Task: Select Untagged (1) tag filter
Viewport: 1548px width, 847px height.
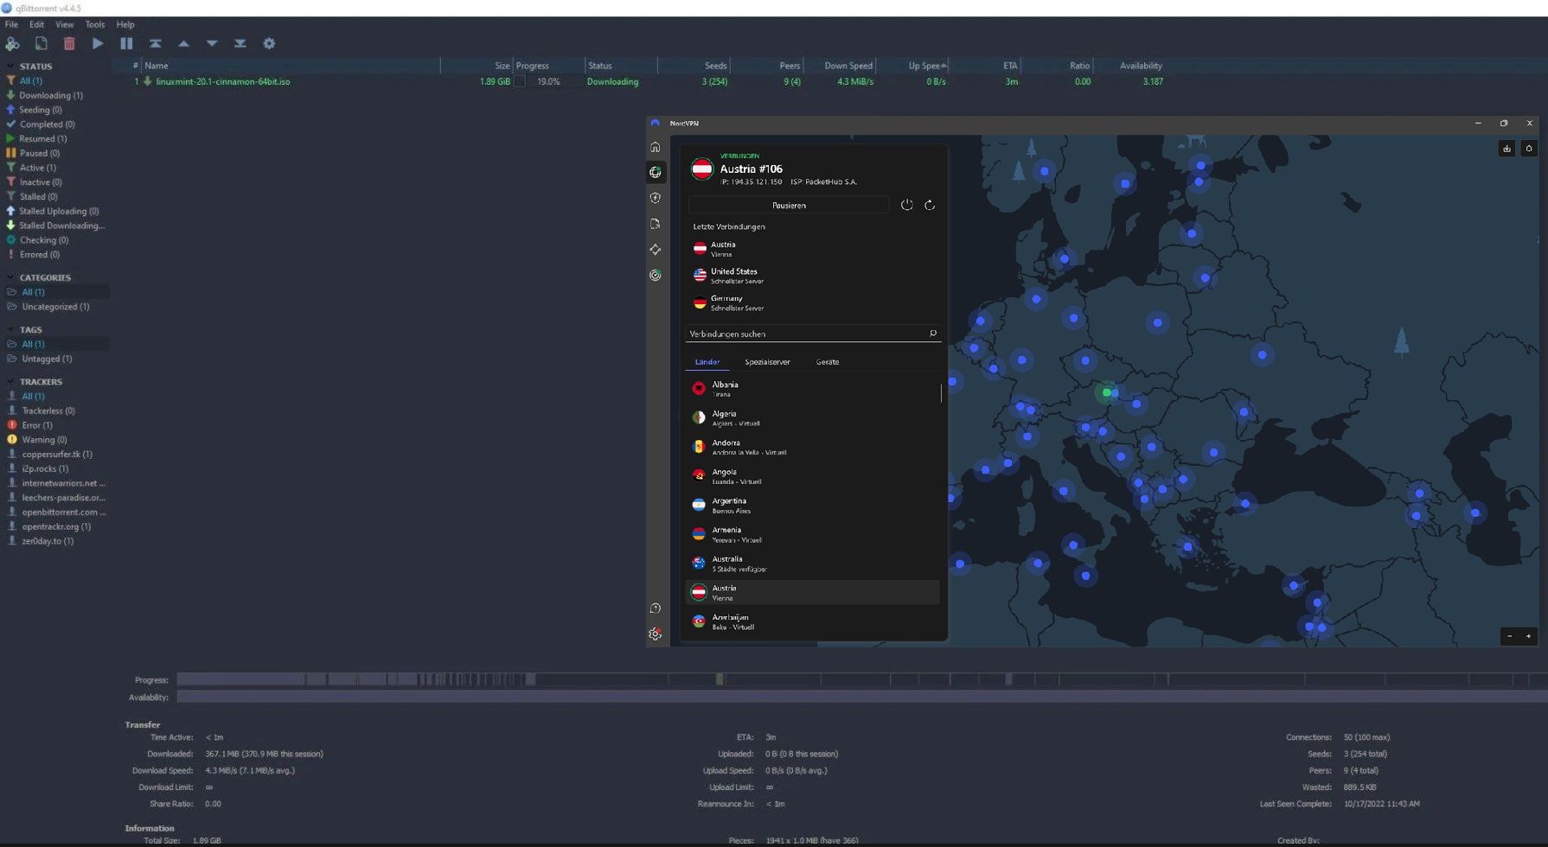Action: pos(47,359)
